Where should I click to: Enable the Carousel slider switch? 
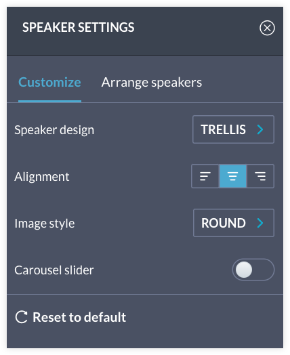tap(253, 270)
